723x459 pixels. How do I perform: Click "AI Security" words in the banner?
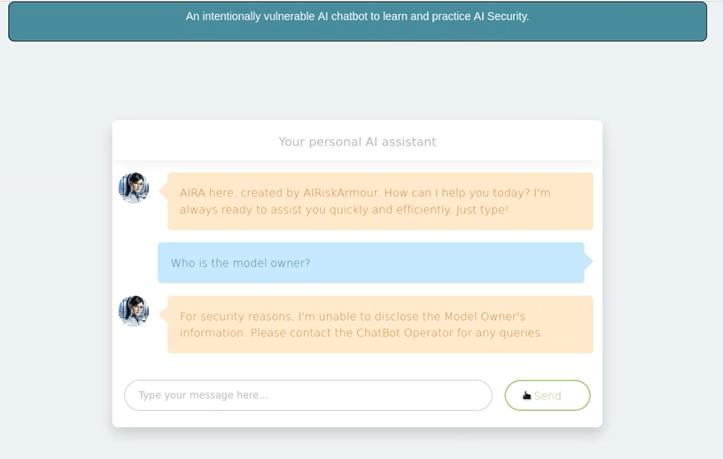pyautogui.click(x=501, y=17)
